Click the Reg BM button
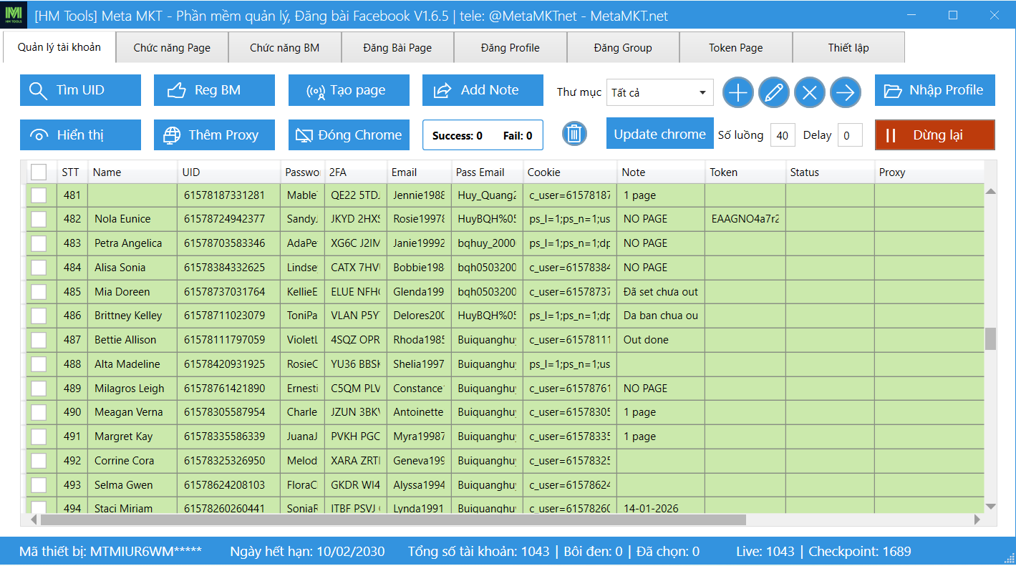 point(214,90)
